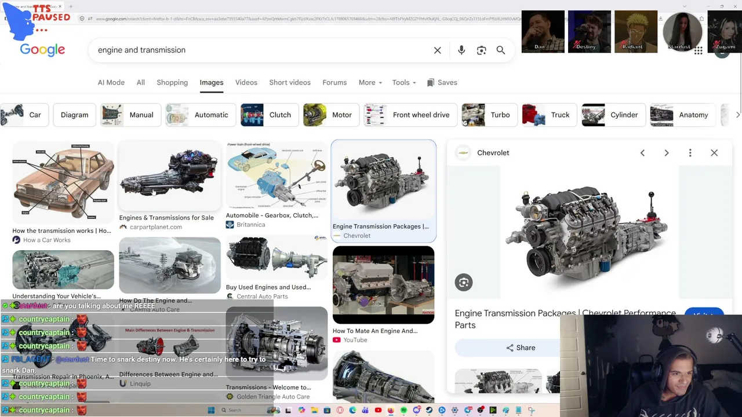Open File Explorer from the taskbar
Viewport: 742px width, 417px height.
(x=314, y=410)
